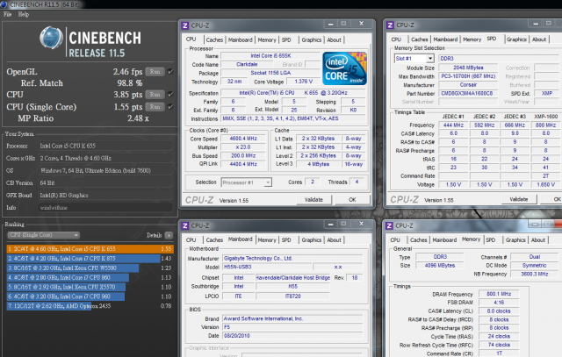This screenshot has height=357, width=562.
Task: Click the CPU-Z icon in SPD window title
Action: click(390, 25)
